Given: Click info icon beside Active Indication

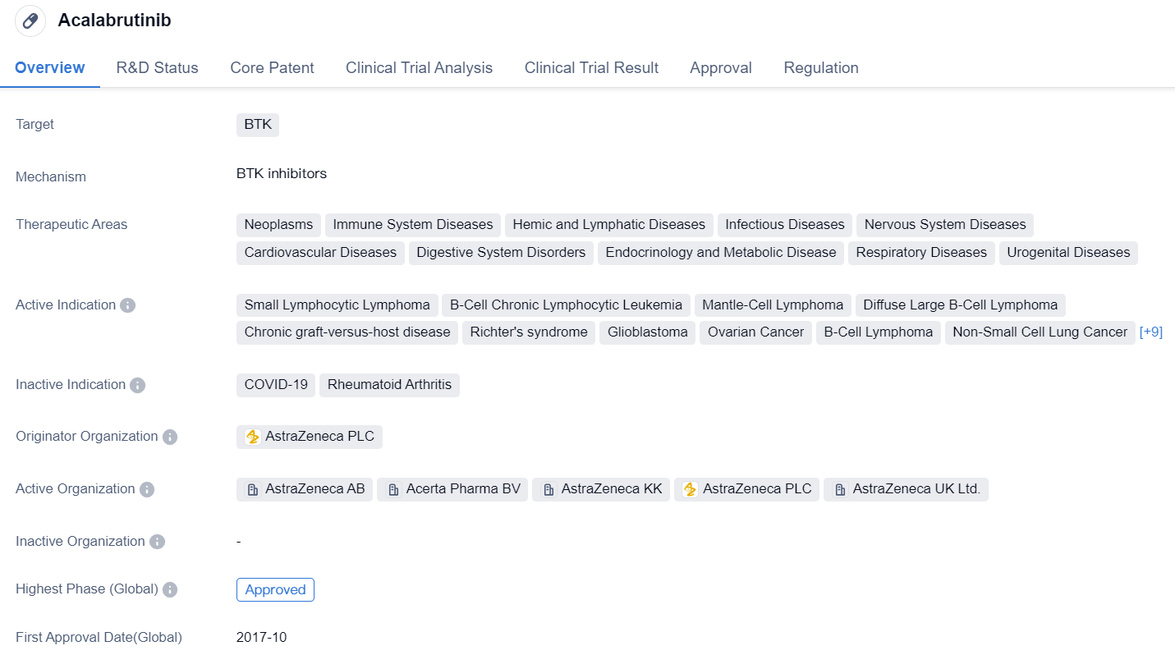Looking at the screenshot, I should pos(127,305).
